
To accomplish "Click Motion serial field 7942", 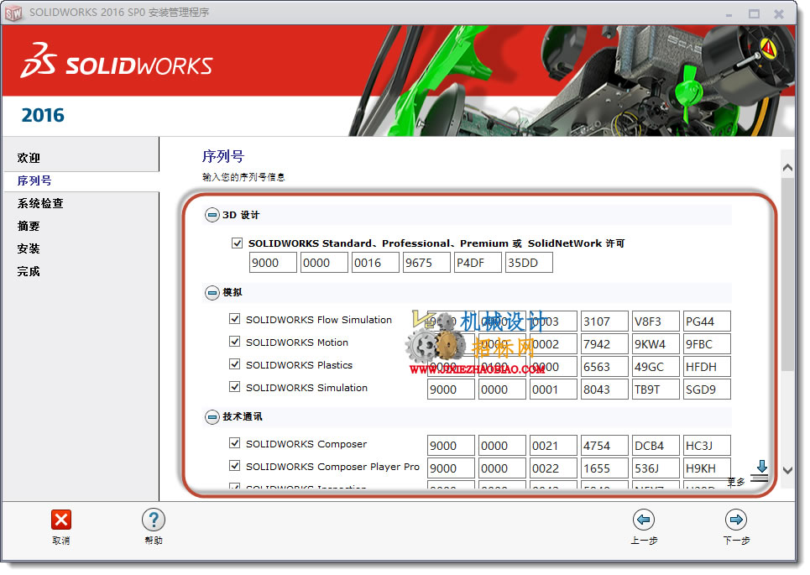I will pyautogui.click(x=604, y=344).
